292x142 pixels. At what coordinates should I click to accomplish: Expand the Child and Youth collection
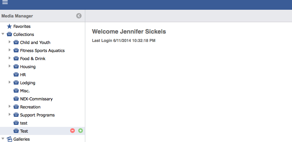(x=10, y=42)
